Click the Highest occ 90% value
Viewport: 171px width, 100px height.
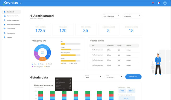click(122, 91)
